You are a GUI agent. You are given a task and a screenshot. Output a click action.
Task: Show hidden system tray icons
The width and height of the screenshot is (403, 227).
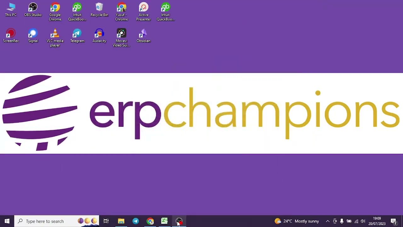(327, 221)
